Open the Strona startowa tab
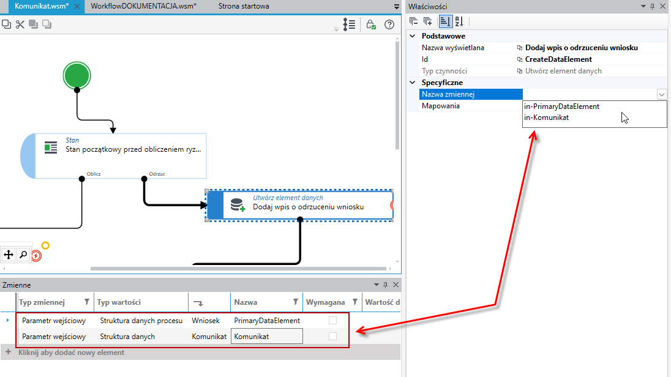Screen dimensions: 671x377 pos(244,6)
